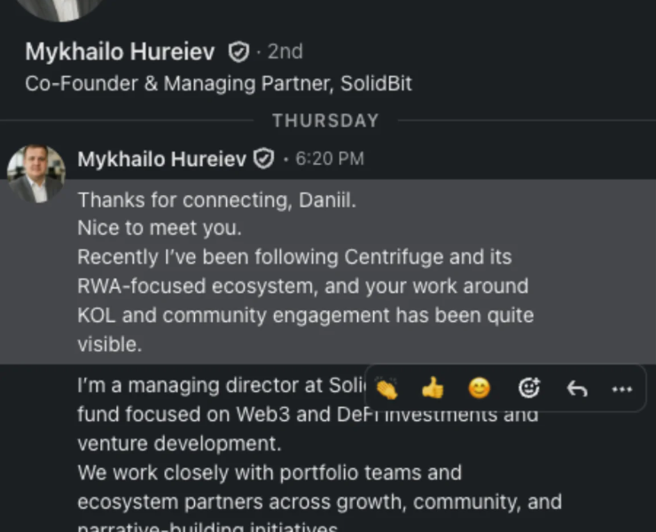Image resolution: width=656 pixels, height=532 pixels.
Task: Click the 6:20 PM message timestamp
Action: click(330, 160)
